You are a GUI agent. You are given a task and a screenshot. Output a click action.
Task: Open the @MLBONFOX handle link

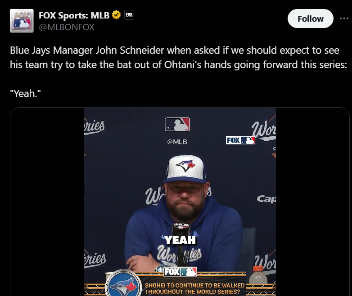tap(67, 27)
